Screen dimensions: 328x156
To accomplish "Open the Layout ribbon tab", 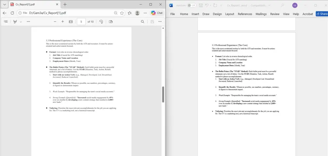I will [x=230, y=14].
